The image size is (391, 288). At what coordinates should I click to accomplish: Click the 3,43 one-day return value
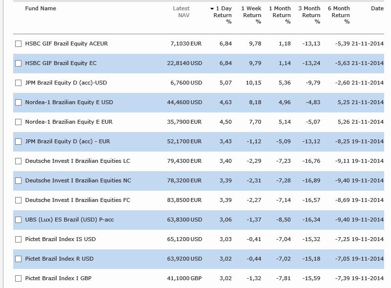tap(226, 141)
